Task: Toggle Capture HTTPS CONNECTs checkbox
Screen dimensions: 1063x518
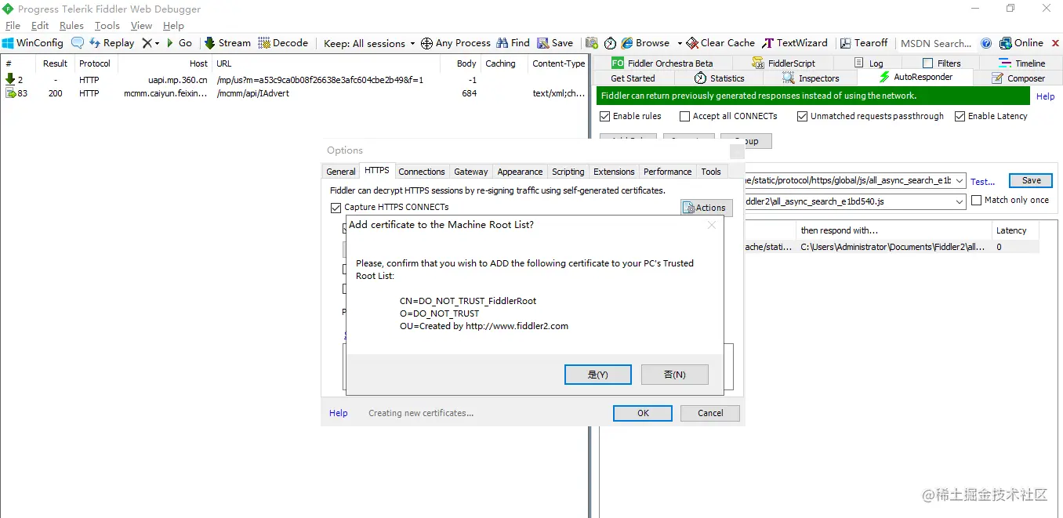Action: click(x=336, y=207)
